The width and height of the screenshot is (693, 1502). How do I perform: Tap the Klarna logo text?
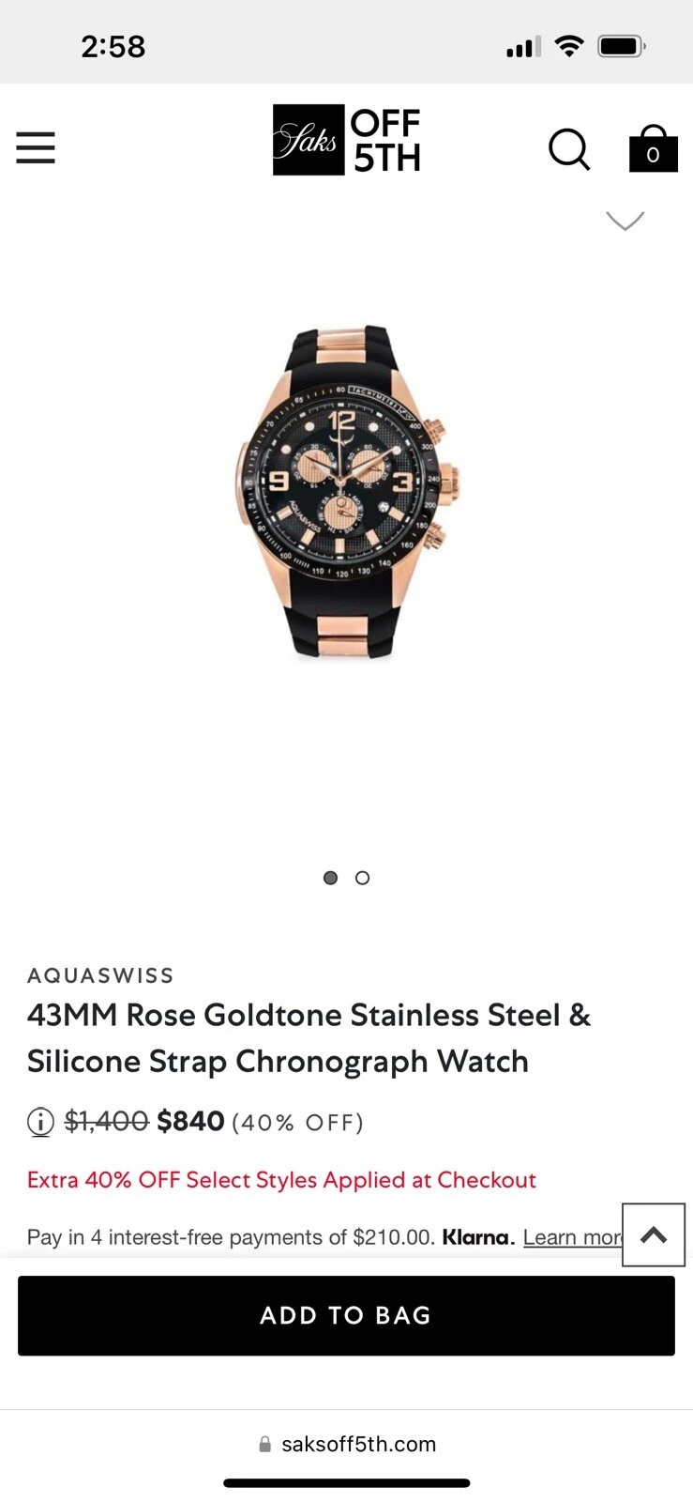click(478, 1237)
